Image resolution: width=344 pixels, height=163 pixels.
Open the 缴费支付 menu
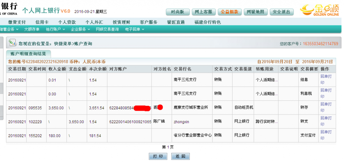(x=17, y=22)
